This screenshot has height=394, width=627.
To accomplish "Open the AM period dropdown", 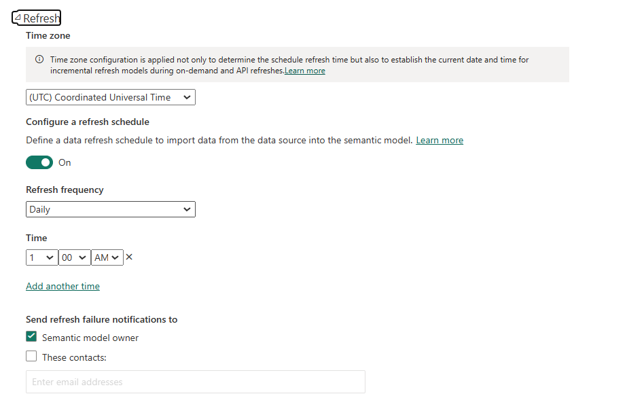I will (x=107, y=257).
